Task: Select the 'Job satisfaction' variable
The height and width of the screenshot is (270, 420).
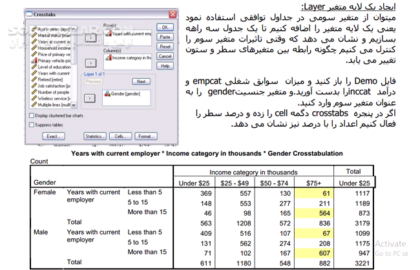Action: (x=51, y=86)
